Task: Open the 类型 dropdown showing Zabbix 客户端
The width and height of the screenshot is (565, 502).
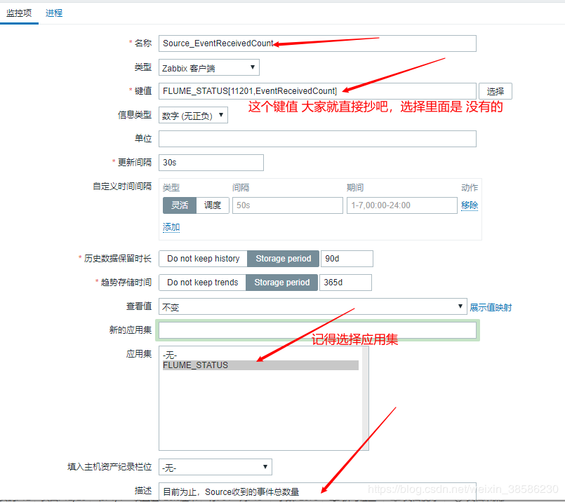Action: (209, 67)
